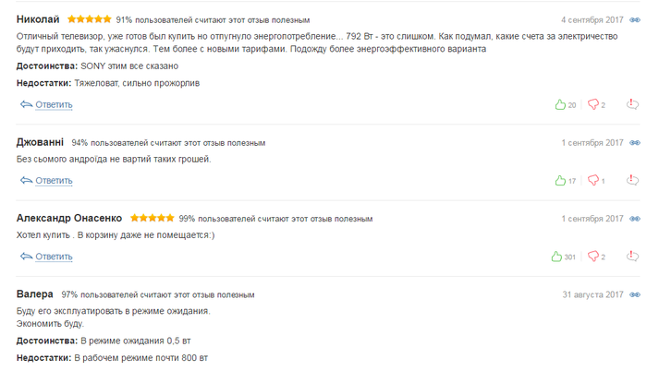Open reviewer name Валера
The image size is (647, 371).
[35, 294]
